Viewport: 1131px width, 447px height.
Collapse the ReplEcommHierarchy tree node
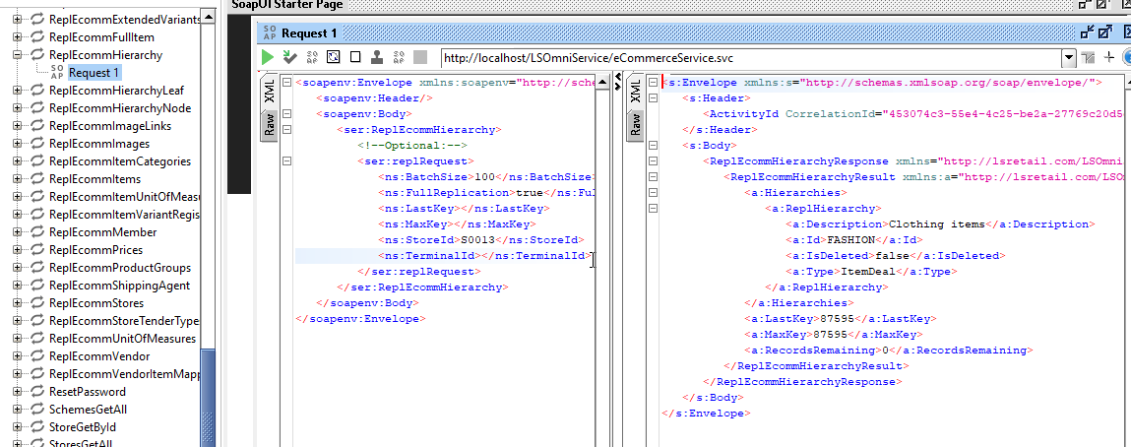coord(17,55)
